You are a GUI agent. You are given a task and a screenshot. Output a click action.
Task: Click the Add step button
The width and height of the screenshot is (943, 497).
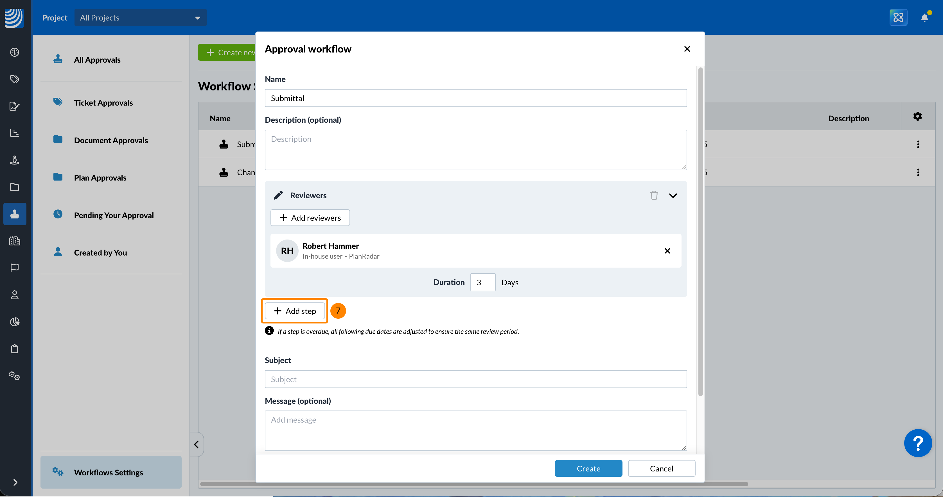coord(295,311)
